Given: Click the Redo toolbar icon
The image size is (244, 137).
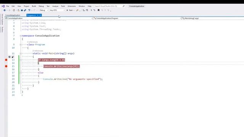Looking at the screenshot, I should 34,10.
